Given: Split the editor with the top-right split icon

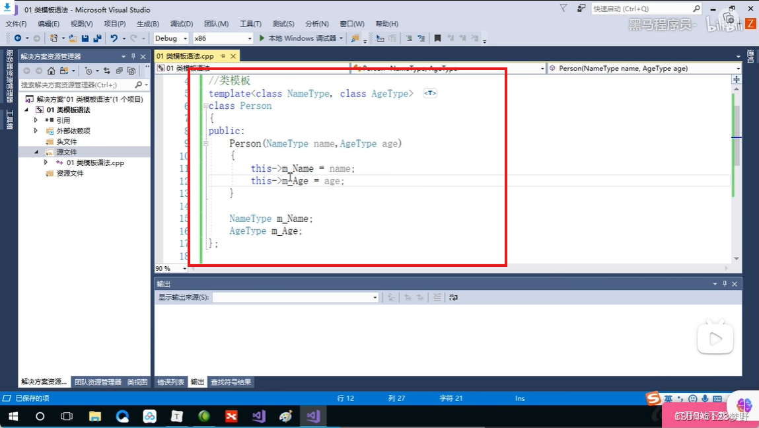Looking at the screenshot, I should click(737, 79).
